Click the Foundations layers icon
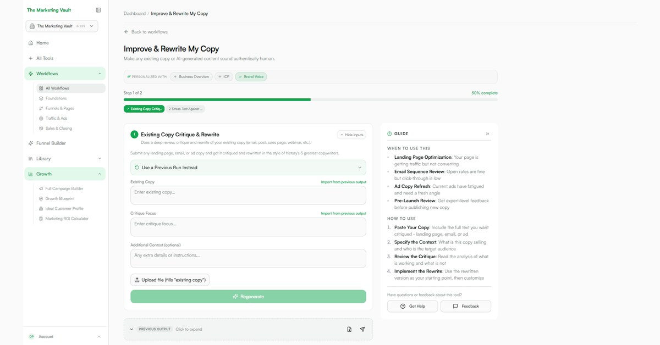This screenshot has width=660, height=345. point(41,98)
